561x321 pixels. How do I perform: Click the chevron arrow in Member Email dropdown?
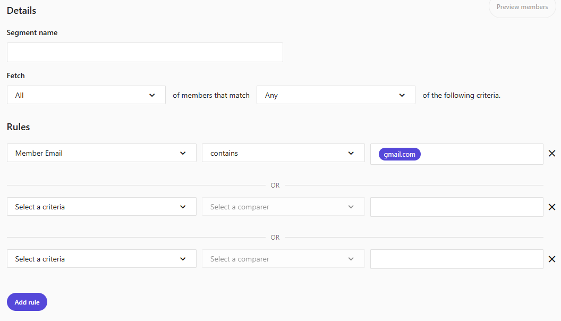183,153
